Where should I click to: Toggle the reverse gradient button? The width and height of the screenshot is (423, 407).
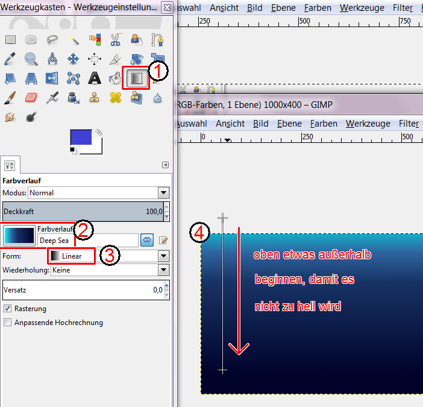coord(147,240)
